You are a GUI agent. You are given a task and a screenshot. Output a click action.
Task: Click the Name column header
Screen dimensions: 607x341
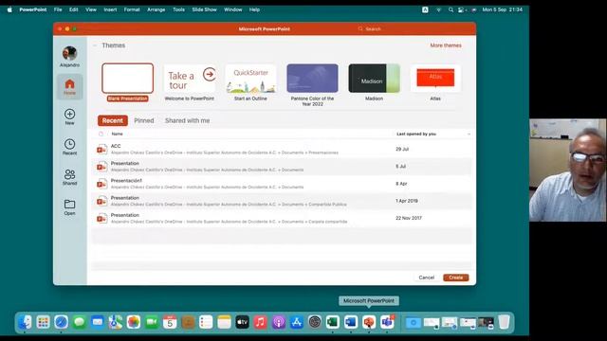coord(118,134)
